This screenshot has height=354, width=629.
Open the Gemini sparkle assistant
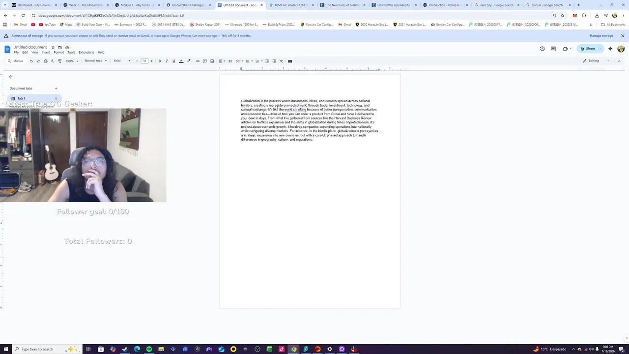point(610,49)
